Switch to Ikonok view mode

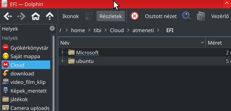pyautogui.click(x=71, y=16)
